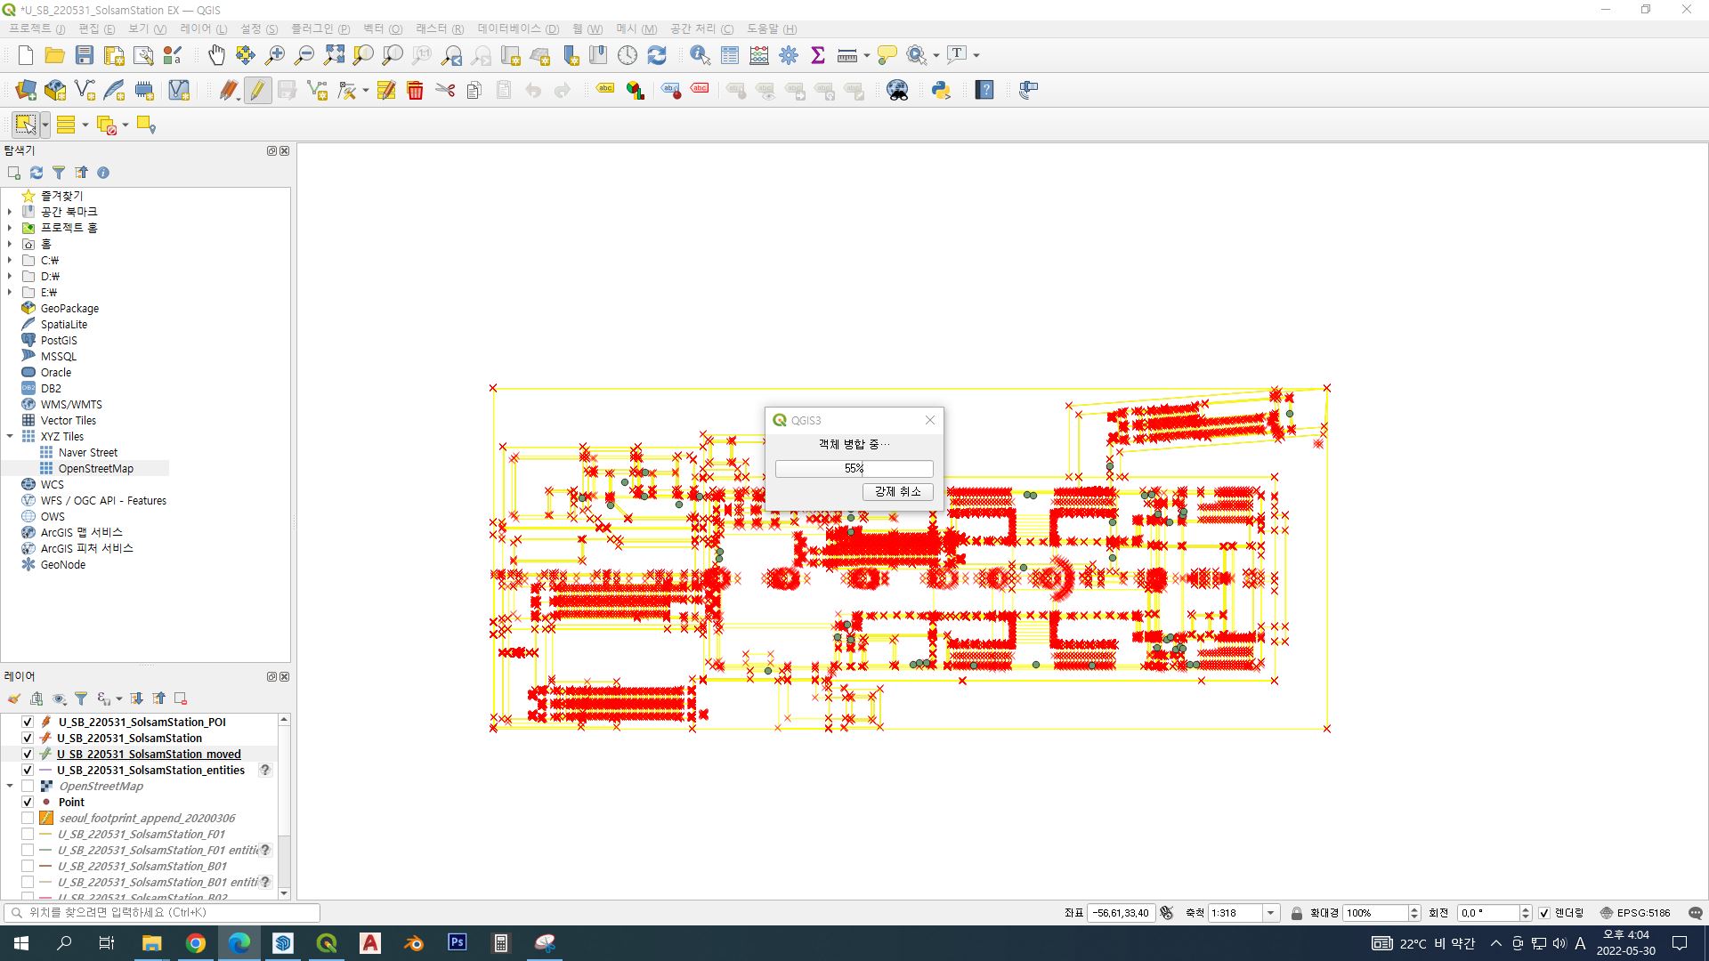This screenshot has width=1709, height=961.
Task: Click the merge progress bar at 55%
Action: tap(854, 468)
